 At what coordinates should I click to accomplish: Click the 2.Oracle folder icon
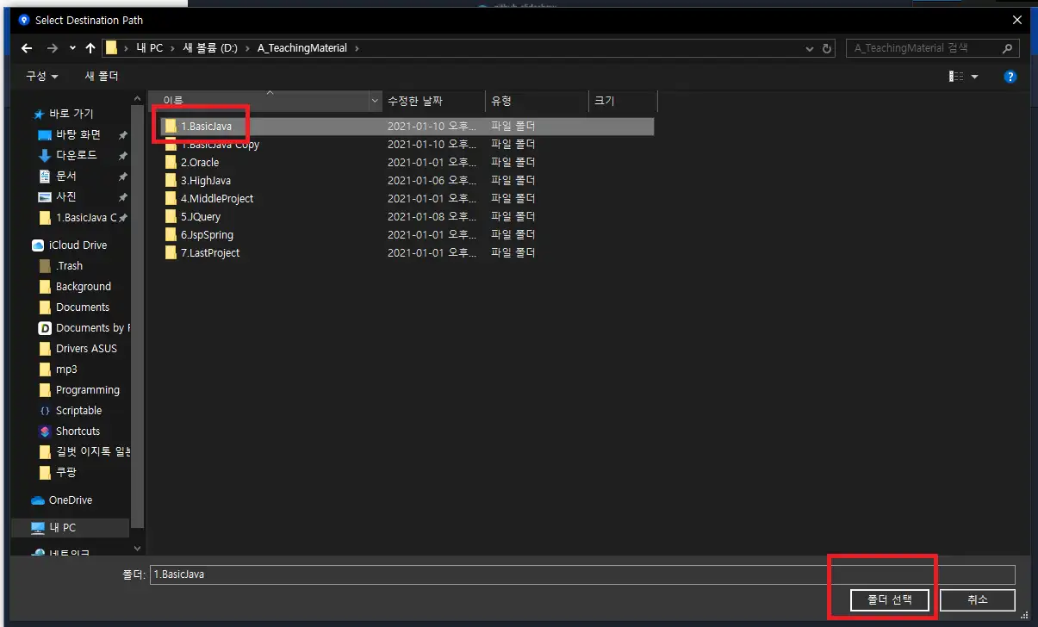coord(171,162)
